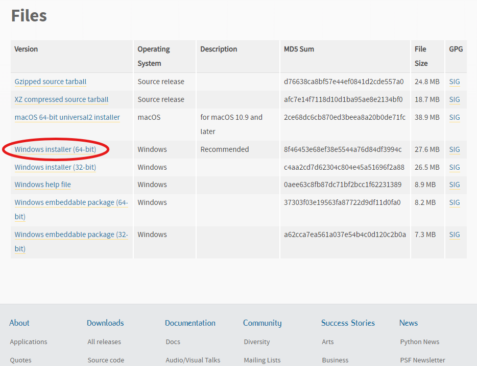Click the Files heading

(29, 15)
